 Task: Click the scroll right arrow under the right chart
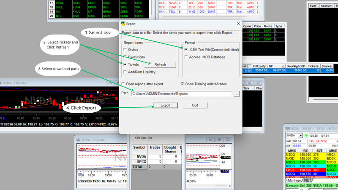229,186
